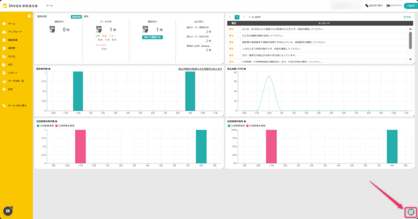Click the teal 8月 bar in 仕訳辞書利用率 chart
The width and height of the screenshot is (418, 219).
(392, 147)
